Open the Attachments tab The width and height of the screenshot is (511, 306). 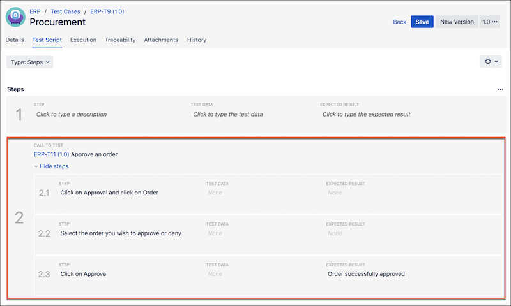click(x=161, y=40)
